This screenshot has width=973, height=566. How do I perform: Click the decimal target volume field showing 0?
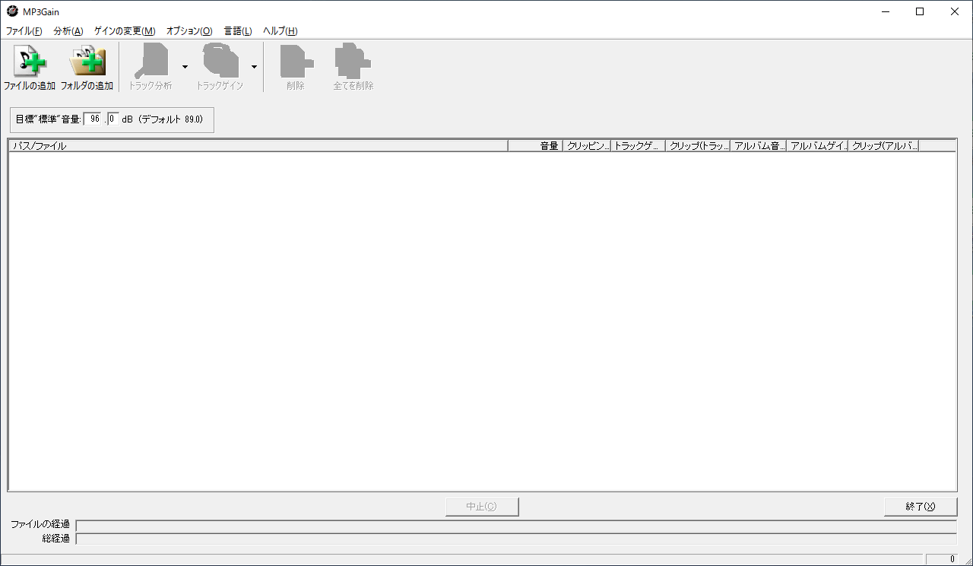coord(113,119)
